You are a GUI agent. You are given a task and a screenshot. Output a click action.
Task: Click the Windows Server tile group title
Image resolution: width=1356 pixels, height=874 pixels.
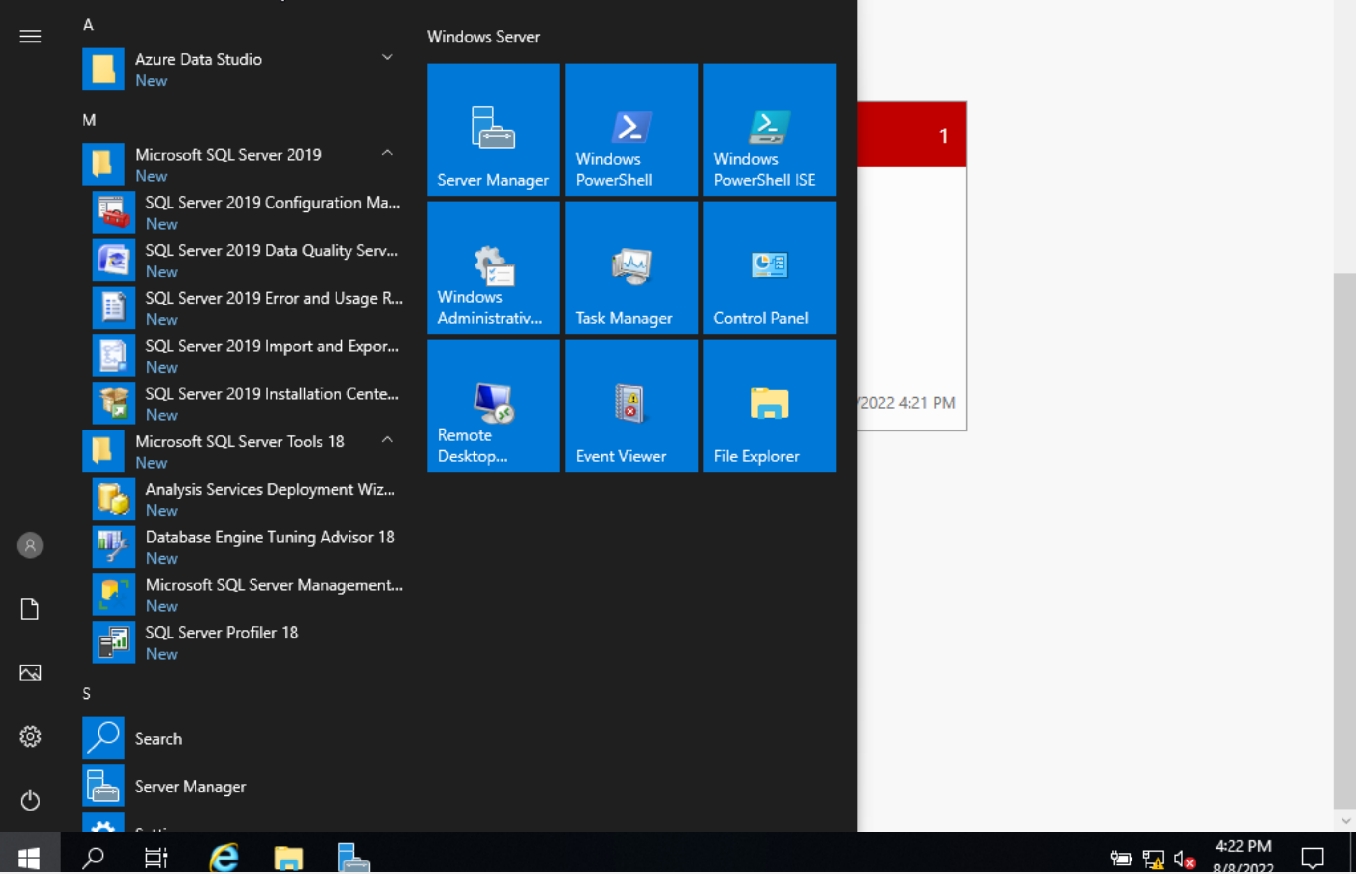pyautogui.click(x=483, y=37)
